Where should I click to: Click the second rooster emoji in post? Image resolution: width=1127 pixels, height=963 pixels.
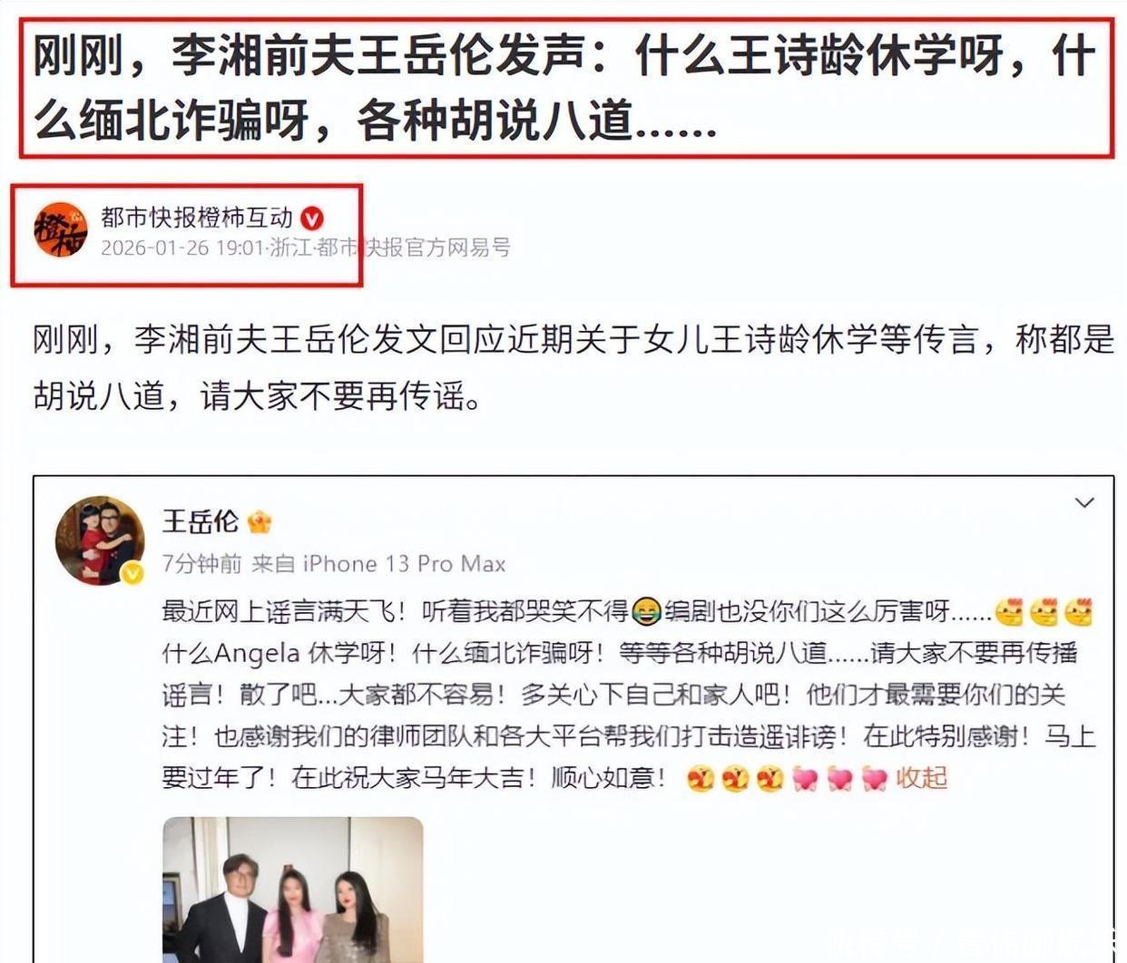point(1044,612)
